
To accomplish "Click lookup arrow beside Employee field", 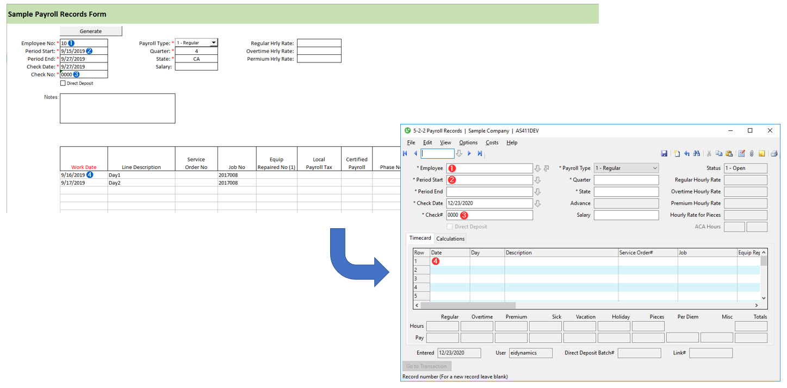I will coord(537,168).
